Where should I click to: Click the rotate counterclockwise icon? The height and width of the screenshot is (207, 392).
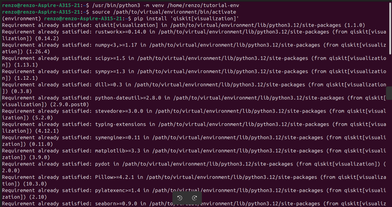[179, 198]
